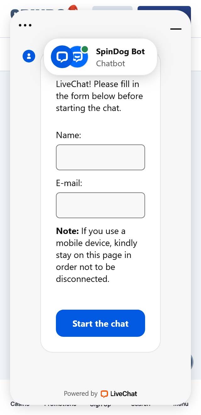Viewport: 201px width, 415px height.
Task: Click the orange LiveChat logo icon
Action: (104, 394)
